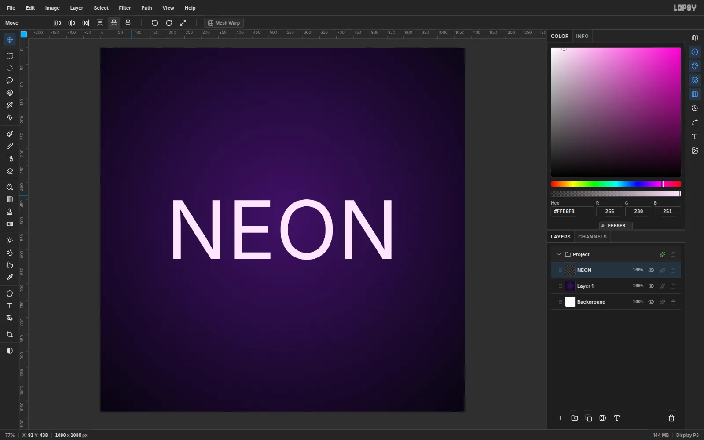Adjust the alpha opacity slider
Image resolution: width=704 pixels, height=440 pixels.
click(x=616, y=194)
